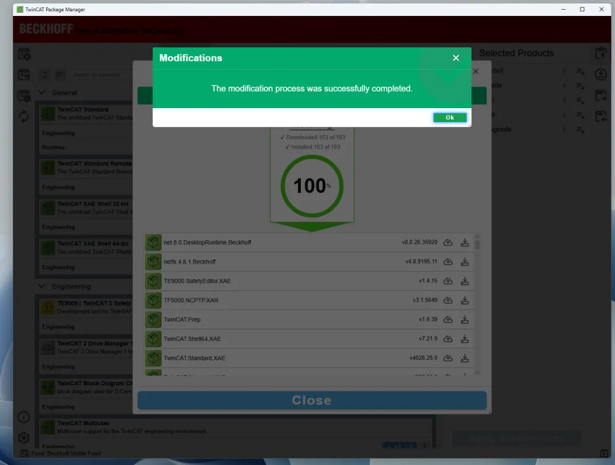Close the Modifications dialog with the X
Image resolution: width=615 pixels, height=465 pixels.
point(456,58)
